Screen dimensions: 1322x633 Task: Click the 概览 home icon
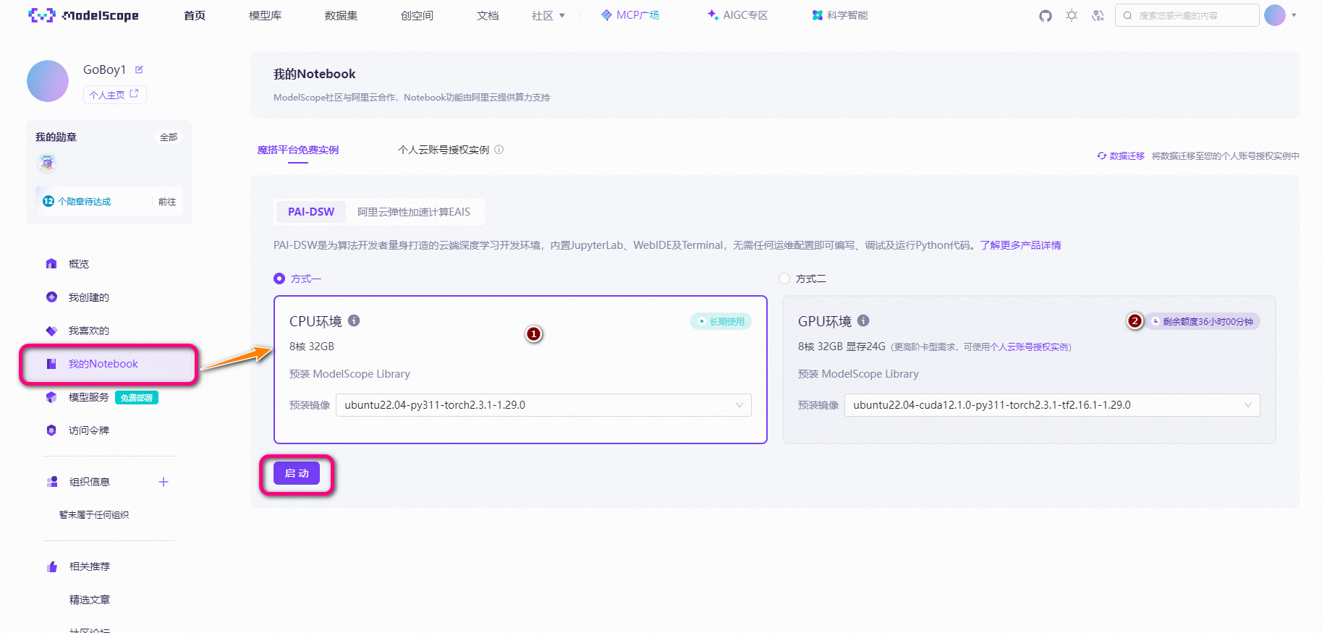51,264
